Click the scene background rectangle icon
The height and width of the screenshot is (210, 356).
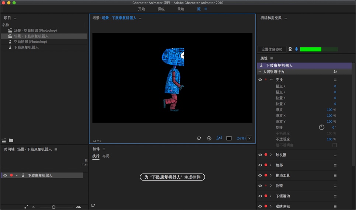pyautogui.click(x=229, y=138)
